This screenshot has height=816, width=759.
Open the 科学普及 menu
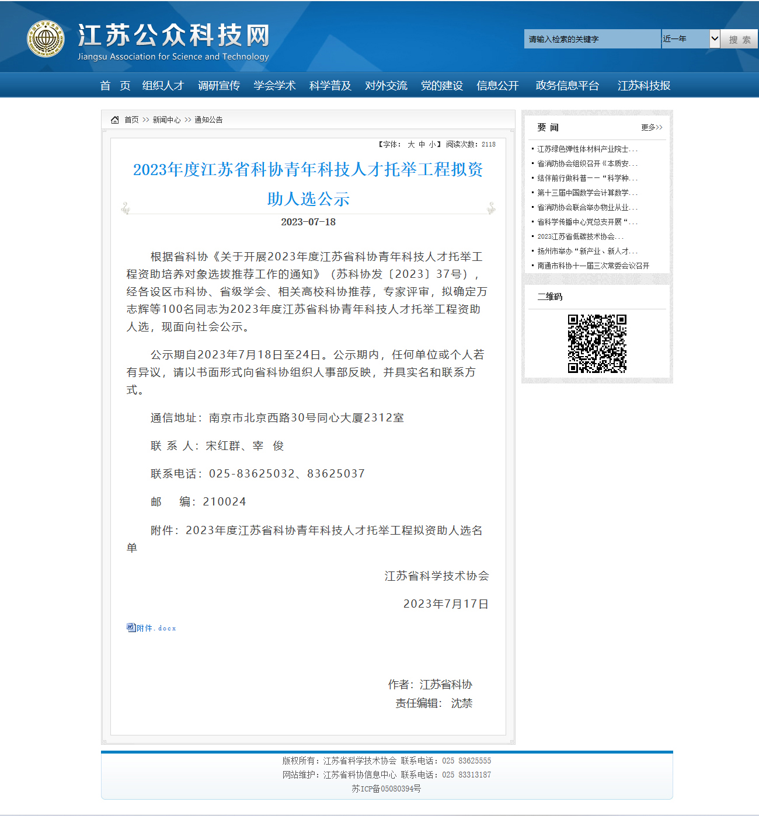tap(330, 86)
